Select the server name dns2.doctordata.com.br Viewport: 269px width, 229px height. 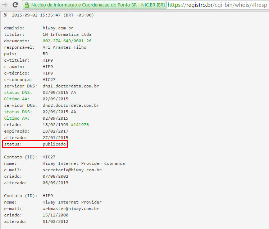pos(71,105)
